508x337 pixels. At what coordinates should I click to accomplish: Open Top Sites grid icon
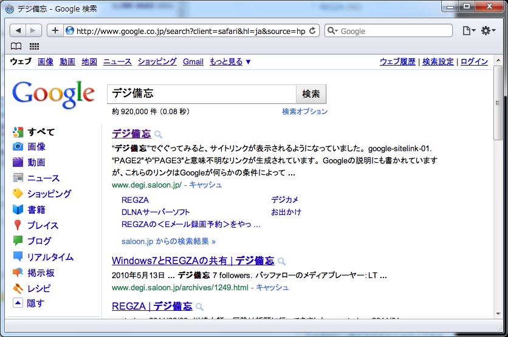click(35, 46)
